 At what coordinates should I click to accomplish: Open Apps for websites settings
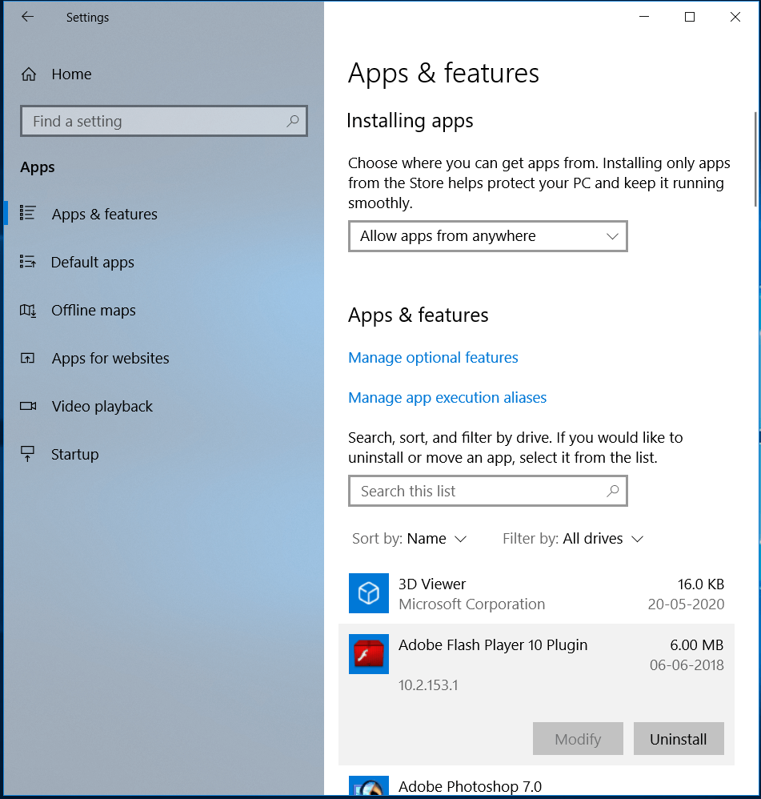coord(110,358)
